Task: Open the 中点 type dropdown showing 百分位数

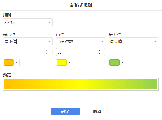Action: [x=81, y=41]
